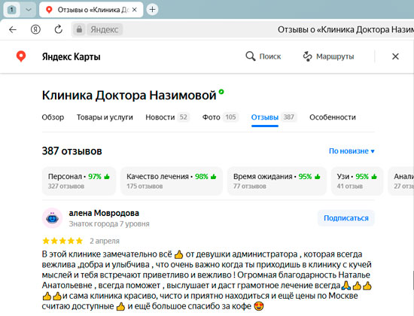Click the Яндекс address bar field
This screenshot has width=414, height=316.
tap(243, 29)
